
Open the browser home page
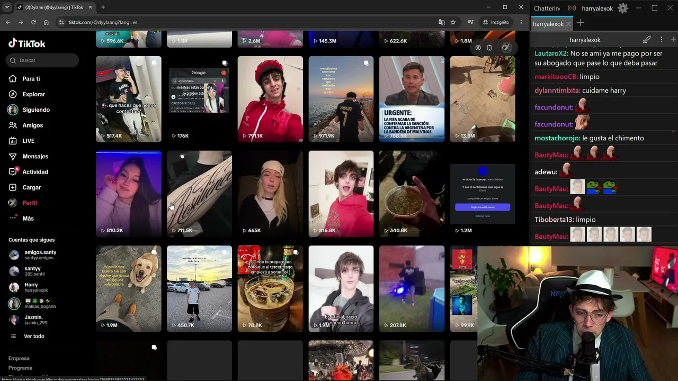click(46, 22)
